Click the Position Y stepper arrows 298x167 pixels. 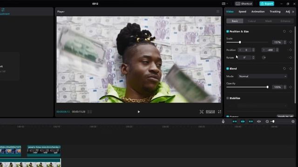[x=277, y=50]
